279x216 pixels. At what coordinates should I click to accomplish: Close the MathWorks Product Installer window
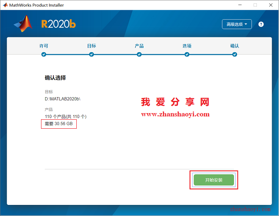[271, 5]
